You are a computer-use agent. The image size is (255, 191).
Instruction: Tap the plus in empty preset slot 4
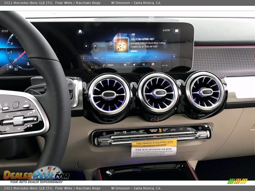[146, 57]
